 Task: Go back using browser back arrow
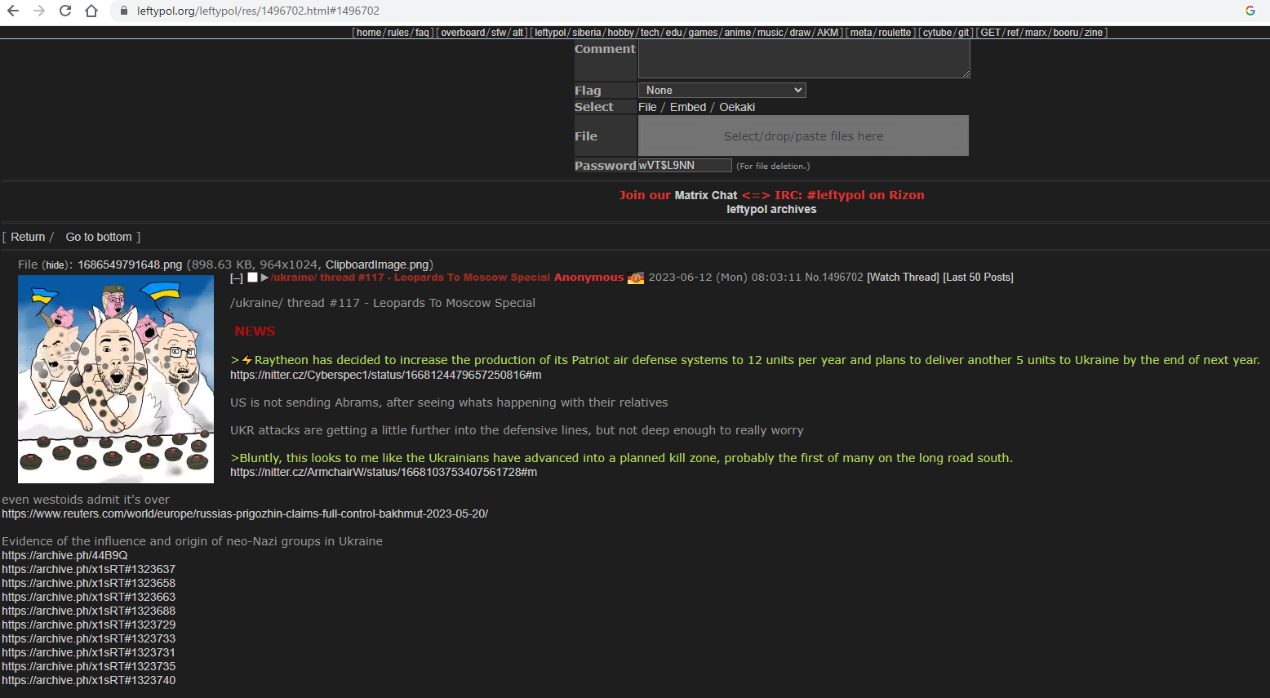click(13, 11)
